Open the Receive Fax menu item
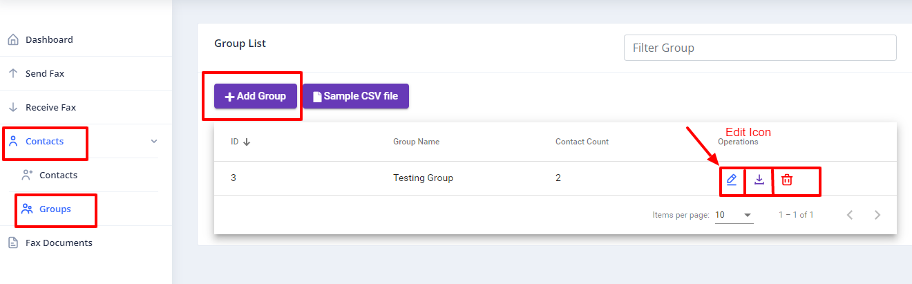Screen dimensions: 912x284 pyautogui.click(x=86, y=107)
